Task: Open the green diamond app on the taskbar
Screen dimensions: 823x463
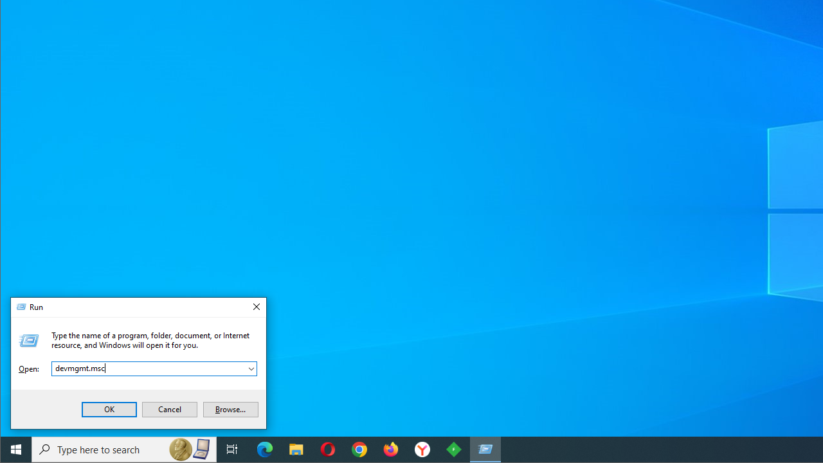Action: click(x=454, y=449)
